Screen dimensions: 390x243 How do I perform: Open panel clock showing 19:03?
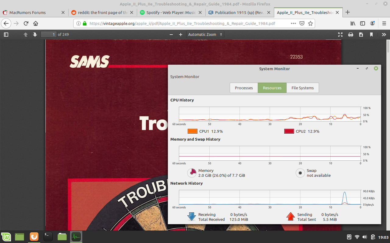coord(383,237)
